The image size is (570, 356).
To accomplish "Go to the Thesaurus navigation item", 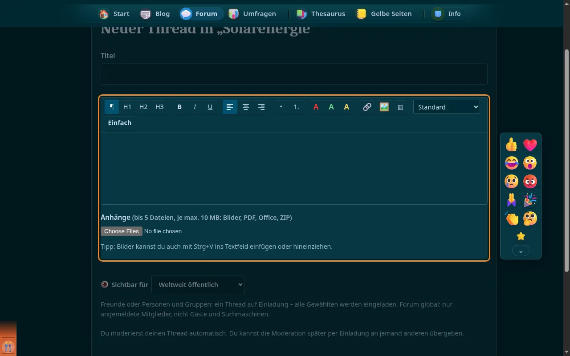I will tap(321, 14).
